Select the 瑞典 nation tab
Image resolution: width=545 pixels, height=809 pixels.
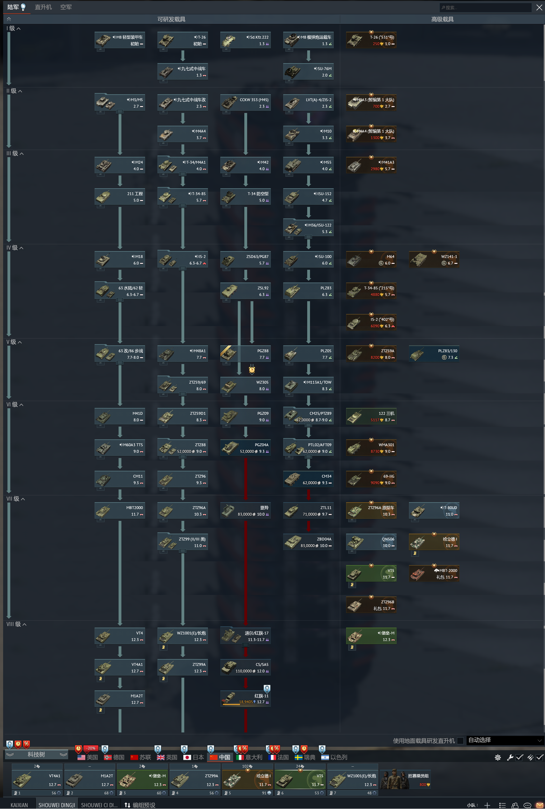[305, 757]
